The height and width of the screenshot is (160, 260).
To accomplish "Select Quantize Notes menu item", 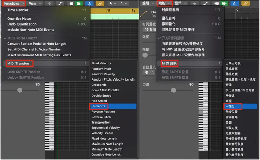I will pyautogui.click(x=46, y=19).
